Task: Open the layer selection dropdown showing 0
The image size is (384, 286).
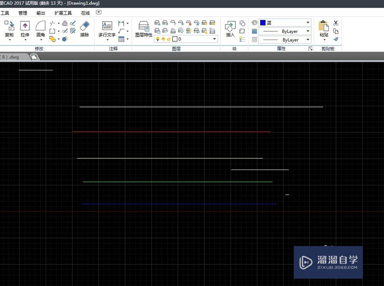Action: (214, 39)
